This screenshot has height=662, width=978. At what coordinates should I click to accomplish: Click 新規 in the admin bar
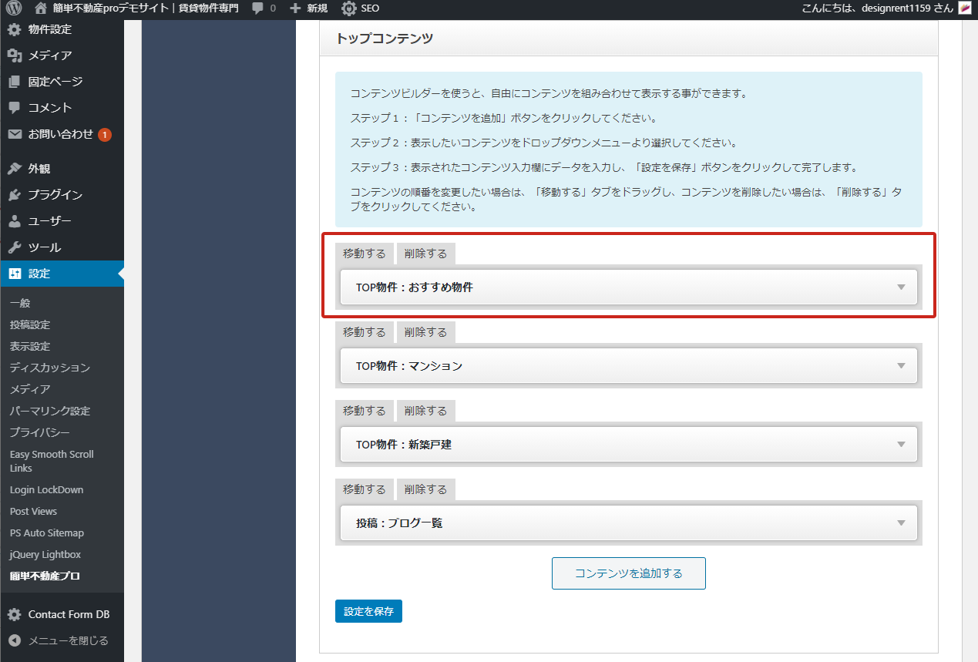(308, 8)
